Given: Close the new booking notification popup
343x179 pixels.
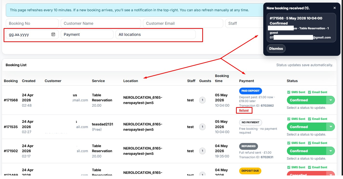Looking at the screenshot, I should (335, 8).
